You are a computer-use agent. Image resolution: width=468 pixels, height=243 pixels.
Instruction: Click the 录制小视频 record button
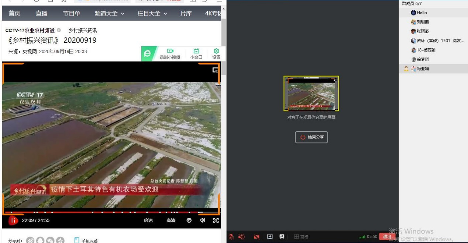[x=170, y=54]
